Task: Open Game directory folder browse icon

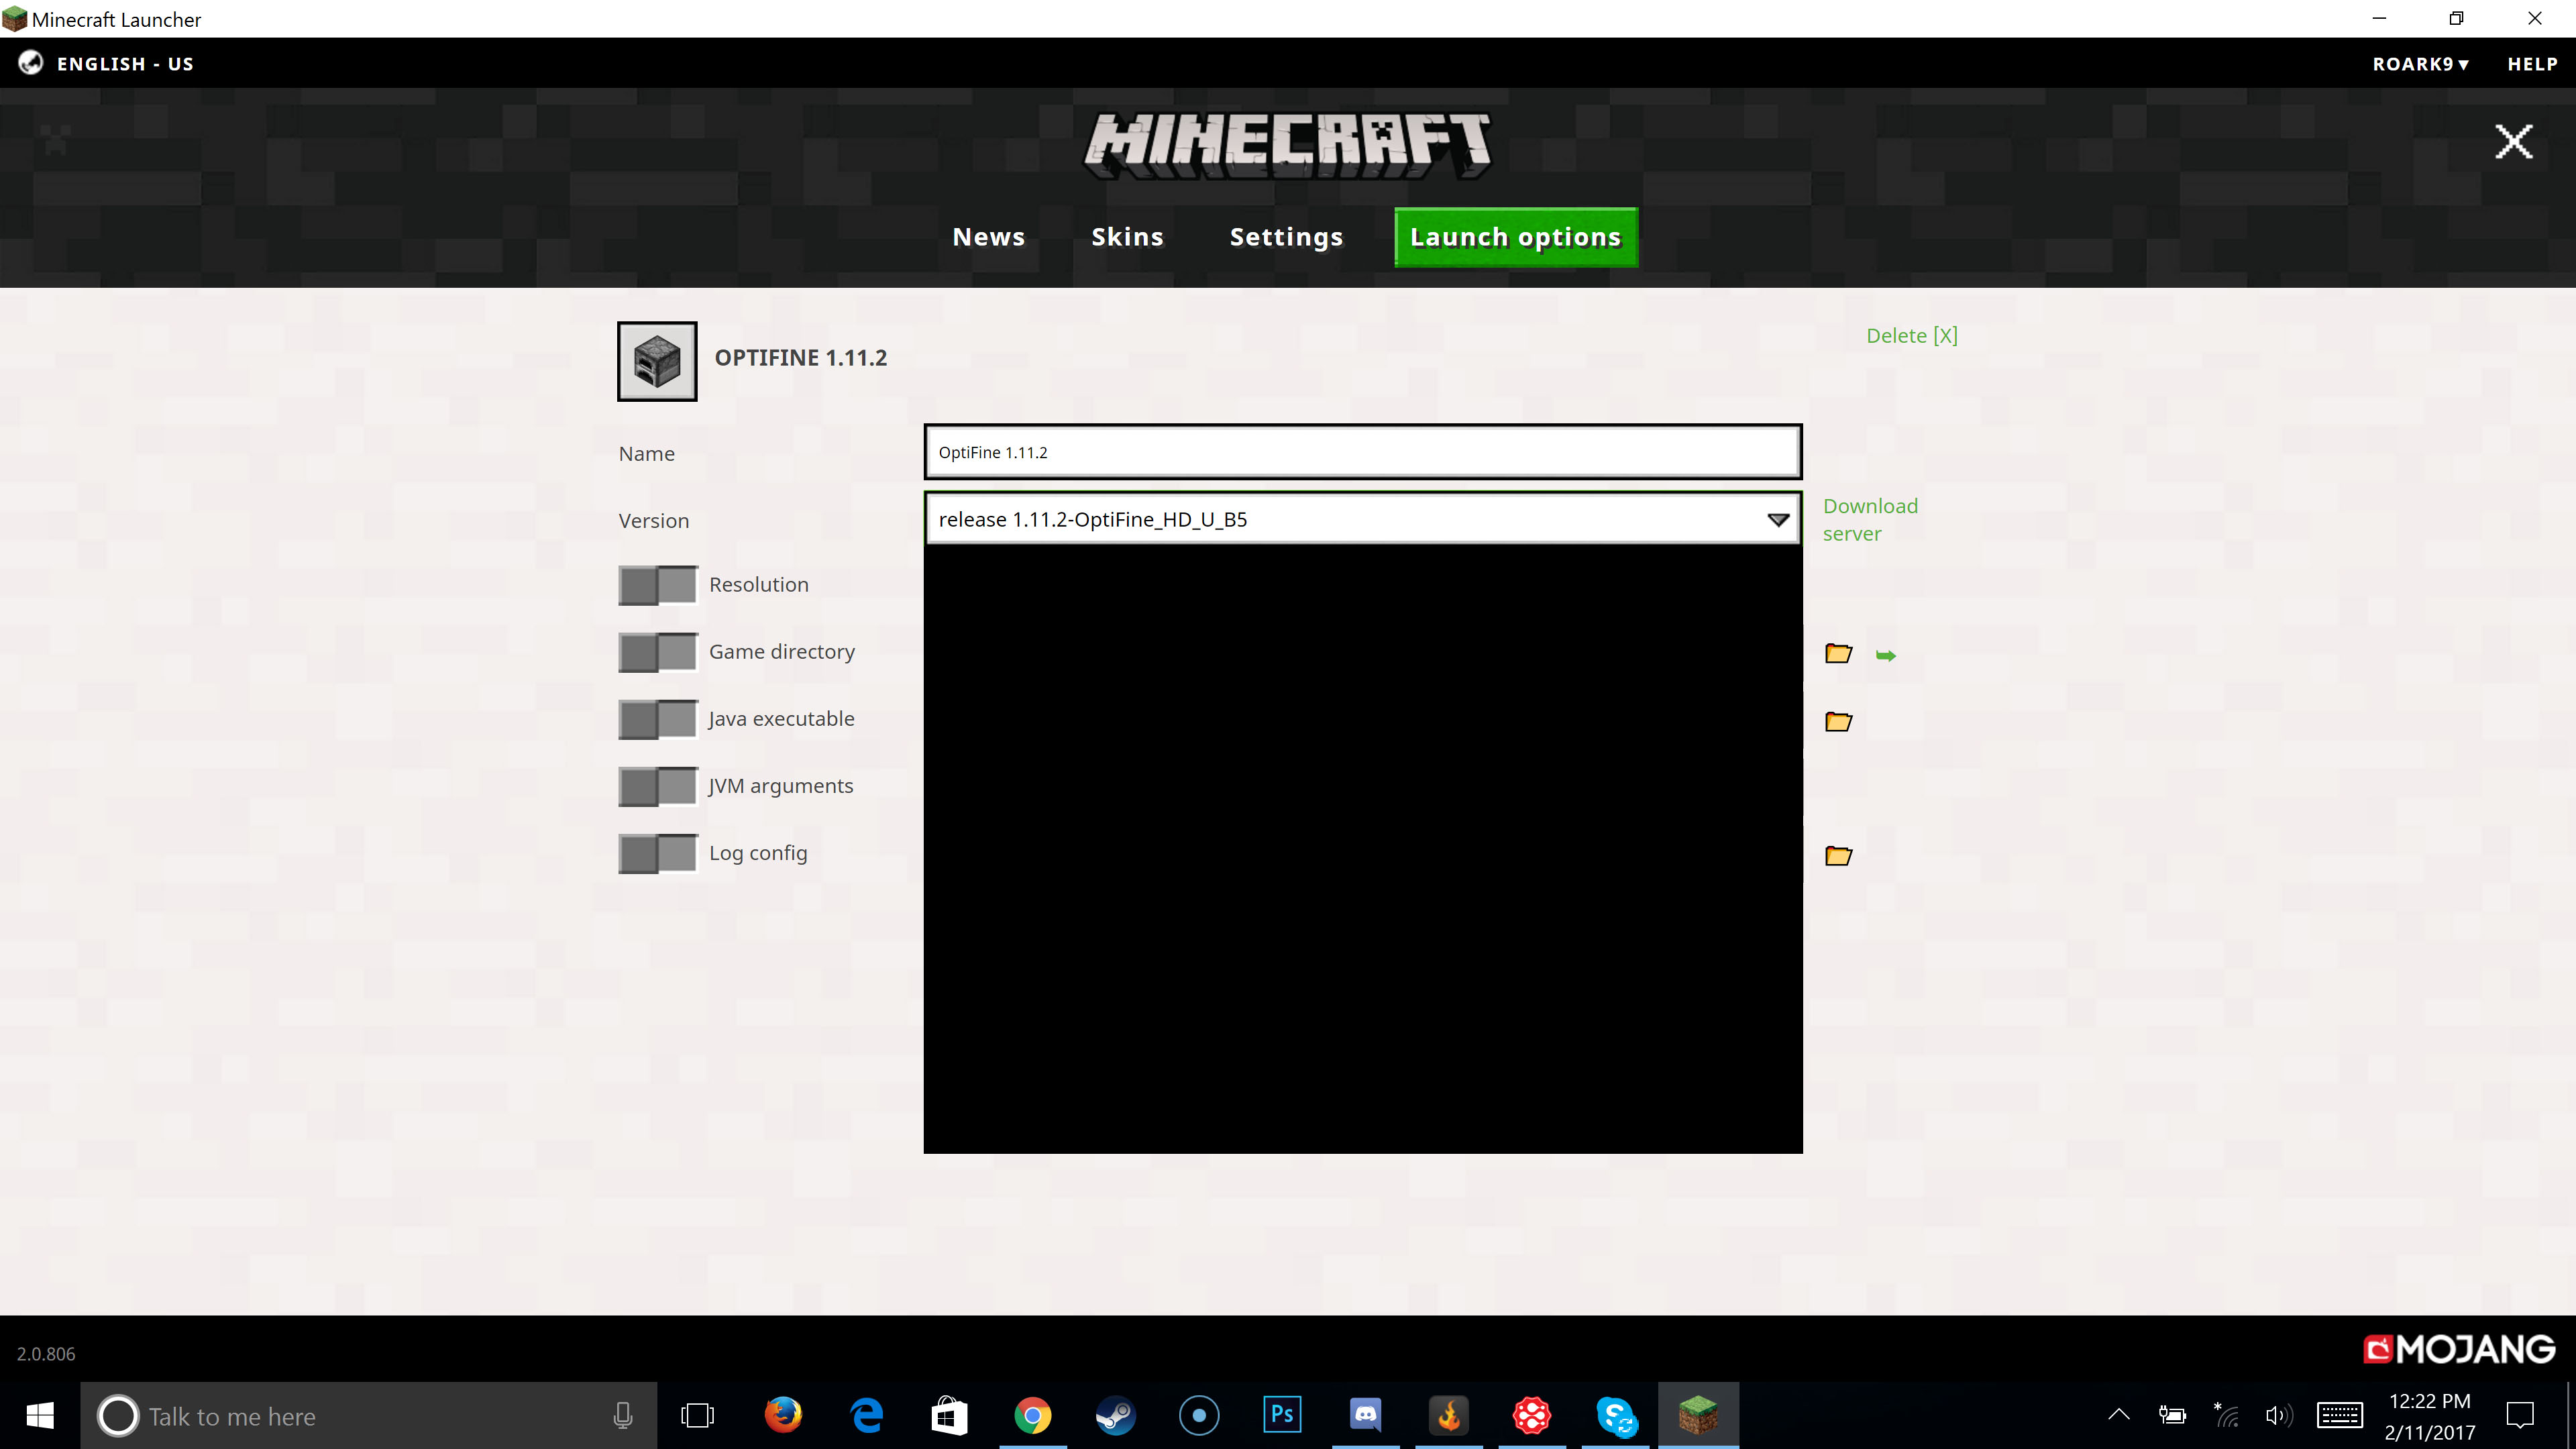Action: click(1838, 654)
